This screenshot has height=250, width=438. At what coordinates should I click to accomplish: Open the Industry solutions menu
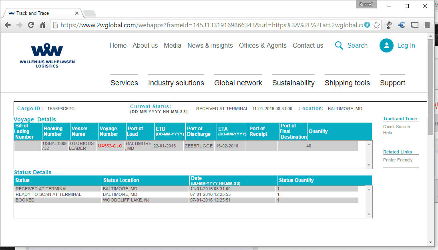tap(176, 83)
